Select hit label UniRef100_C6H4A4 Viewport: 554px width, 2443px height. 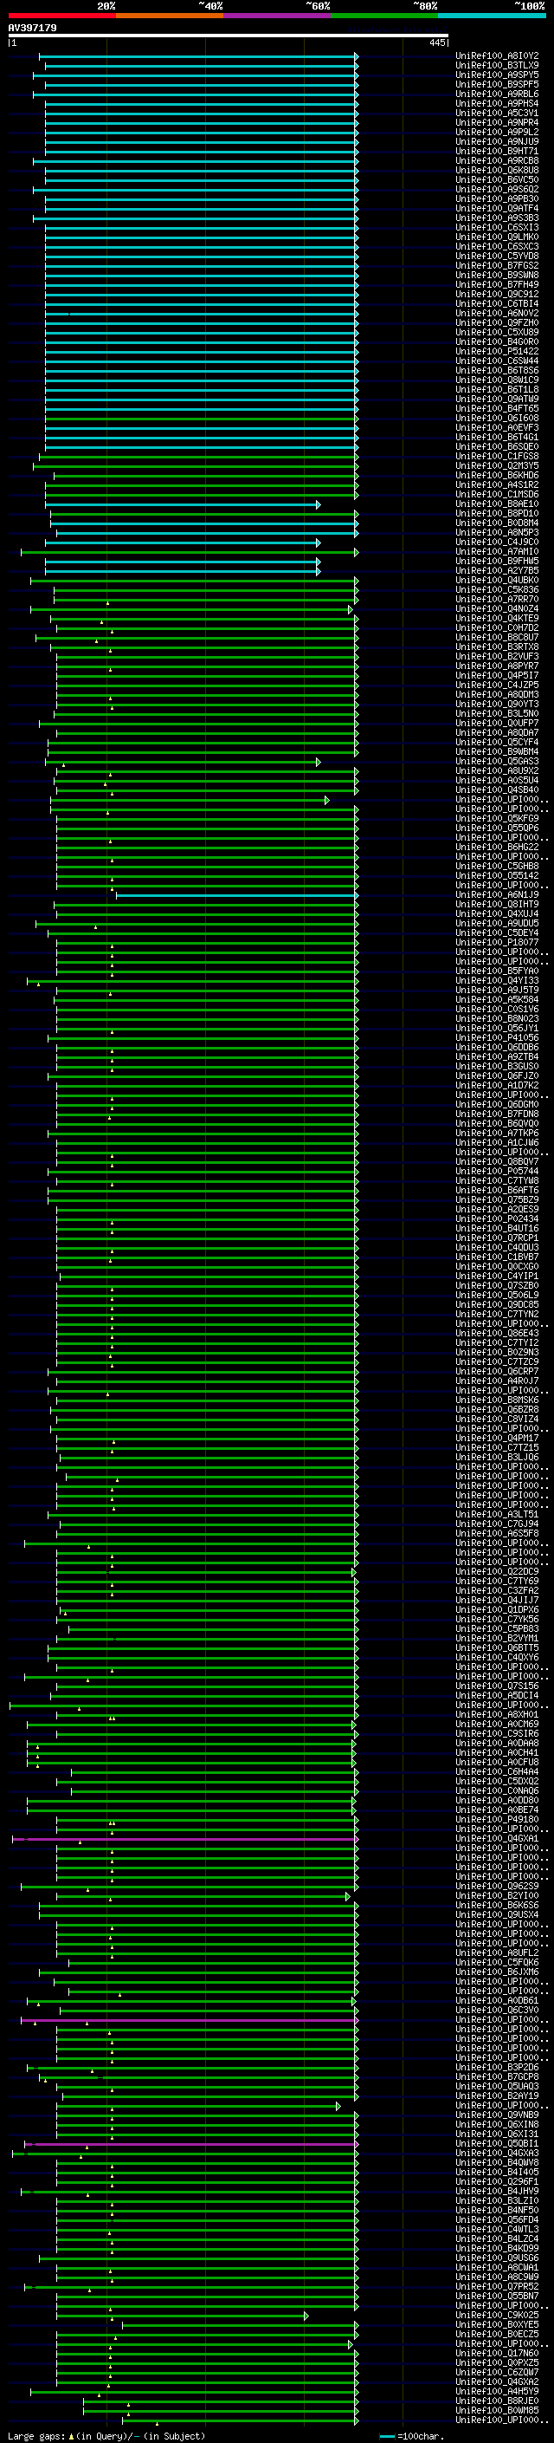coord(496,1772)
